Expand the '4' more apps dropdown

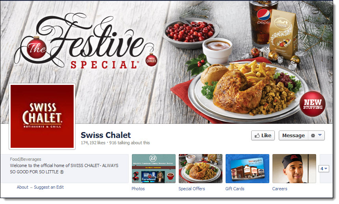[x=324, y=169]
